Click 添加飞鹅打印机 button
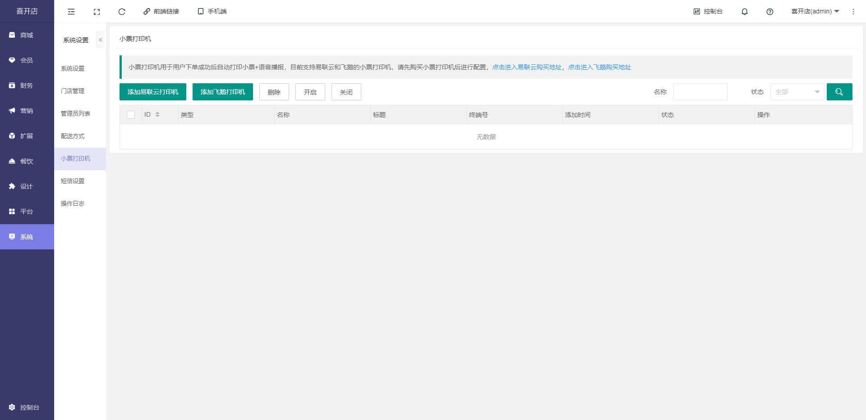The image size is (866, 420). [223, 92]
